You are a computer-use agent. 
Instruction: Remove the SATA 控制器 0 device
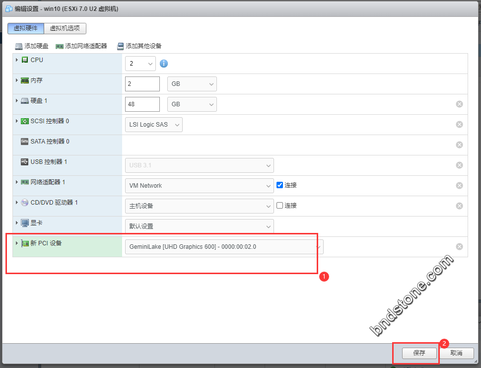pos(459,145)
